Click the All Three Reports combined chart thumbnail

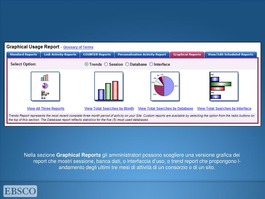(45, 87)
